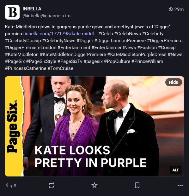Image resolution: width=189 pixels, height=196 pixels.
Task: Click the globe visibility icon
Action: [x=171, y=9]
